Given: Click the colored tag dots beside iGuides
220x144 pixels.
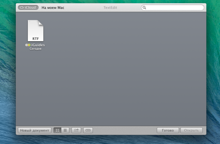Looking at the screenshot, I should (28, 45).
